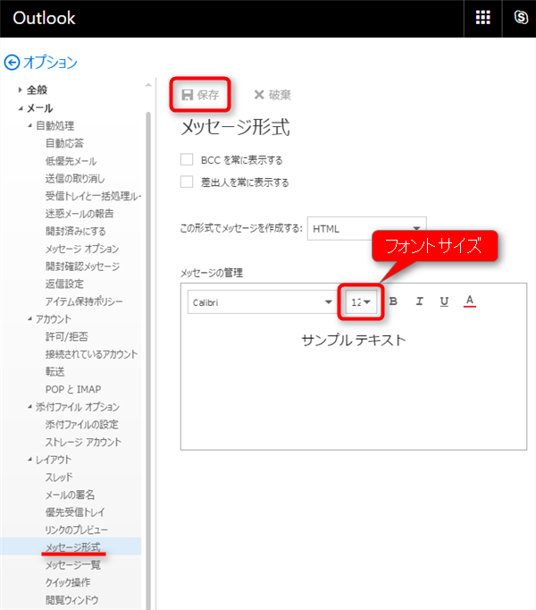The height and width of the screenshot is (610, 536).
Task: Enable BCC を常に表示する checkbox
Action: 187,159
